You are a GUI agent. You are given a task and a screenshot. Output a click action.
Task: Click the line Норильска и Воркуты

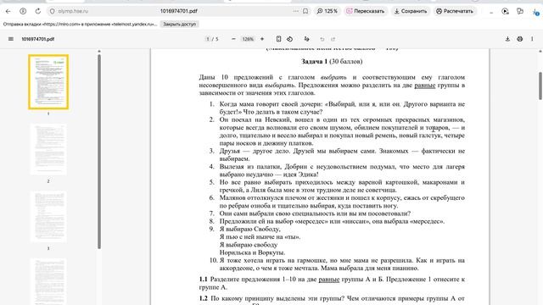click(x=252, y=252)
